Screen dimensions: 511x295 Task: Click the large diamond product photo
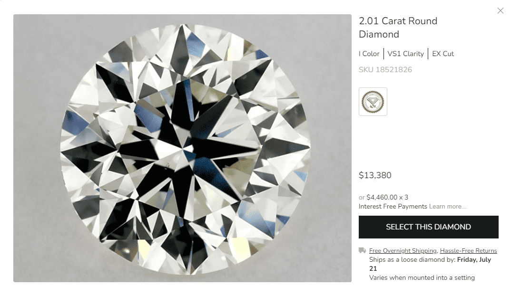click(x=183, y=148)
